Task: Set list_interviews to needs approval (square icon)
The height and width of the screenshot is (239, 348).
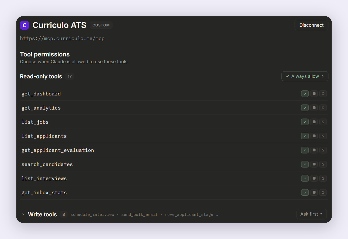Action: 314,178
